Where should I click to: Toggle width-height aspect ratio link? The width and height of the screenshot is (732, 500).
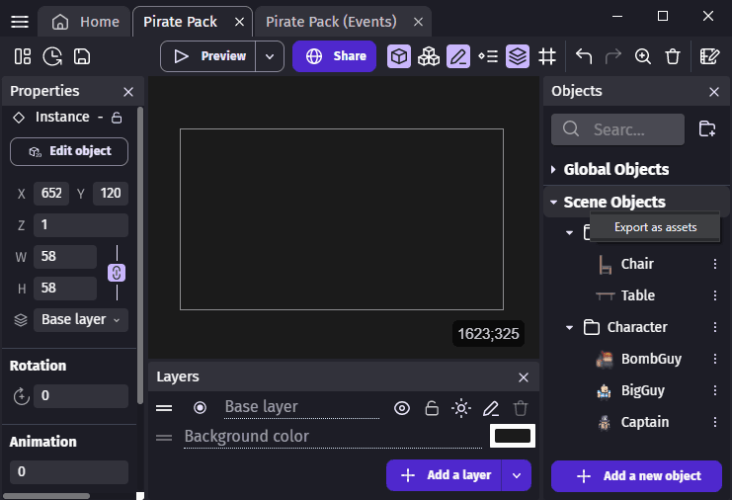[x=117, y=273]
